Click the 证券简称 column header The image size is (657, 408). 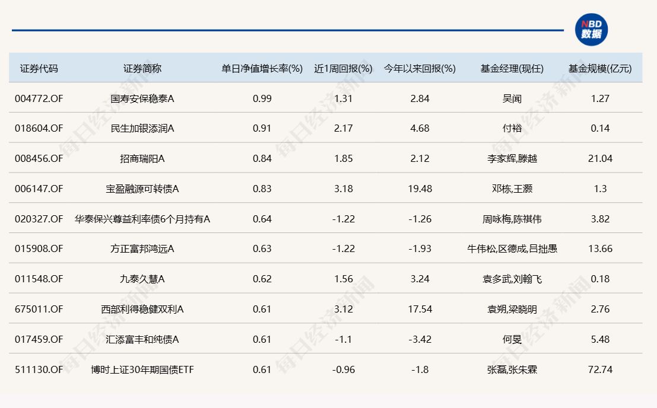(142, 68)
